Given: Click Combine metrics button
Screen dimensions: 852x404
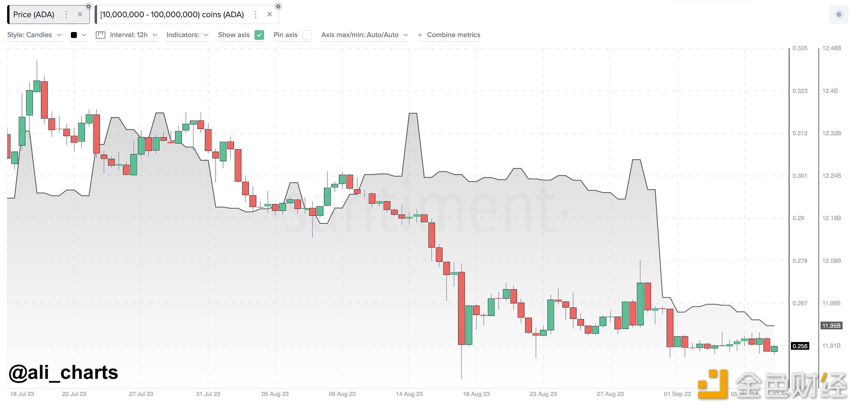Looking at the screenshot, I should coord(449,35).
